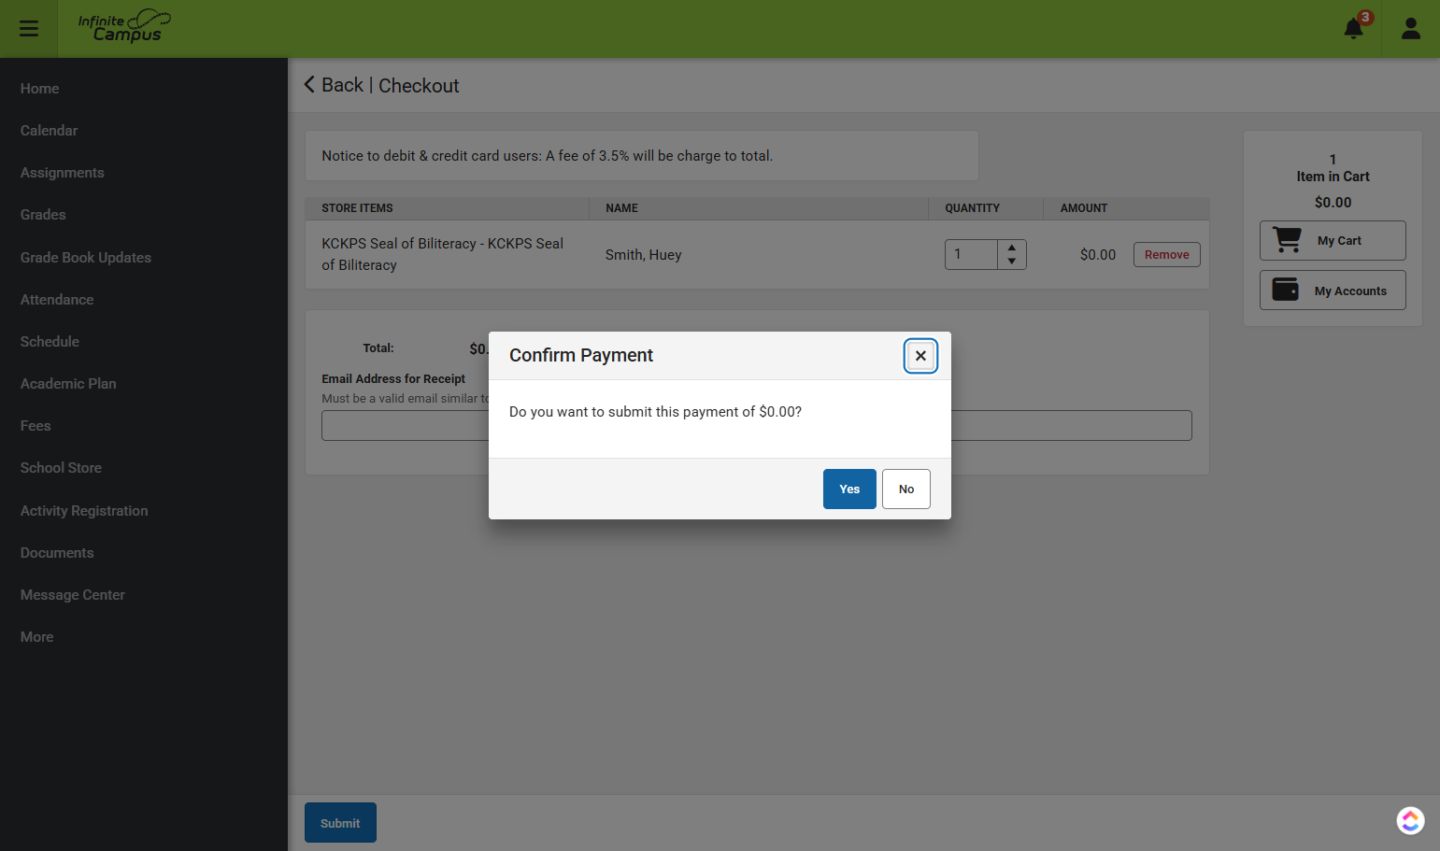Open Calendar in the sidebar

50,131
